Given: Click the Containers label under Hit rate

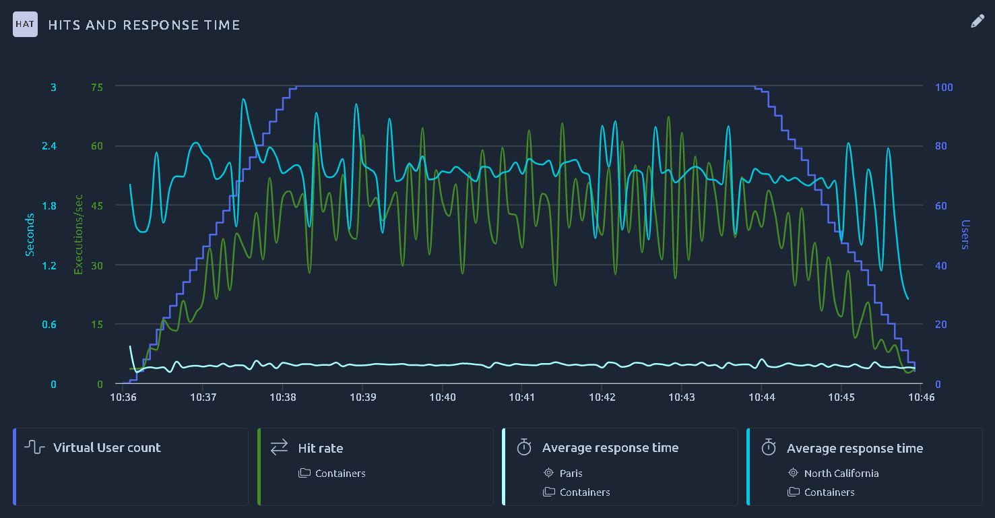Looking at the screenshot, I should click(x=340, y=473).
